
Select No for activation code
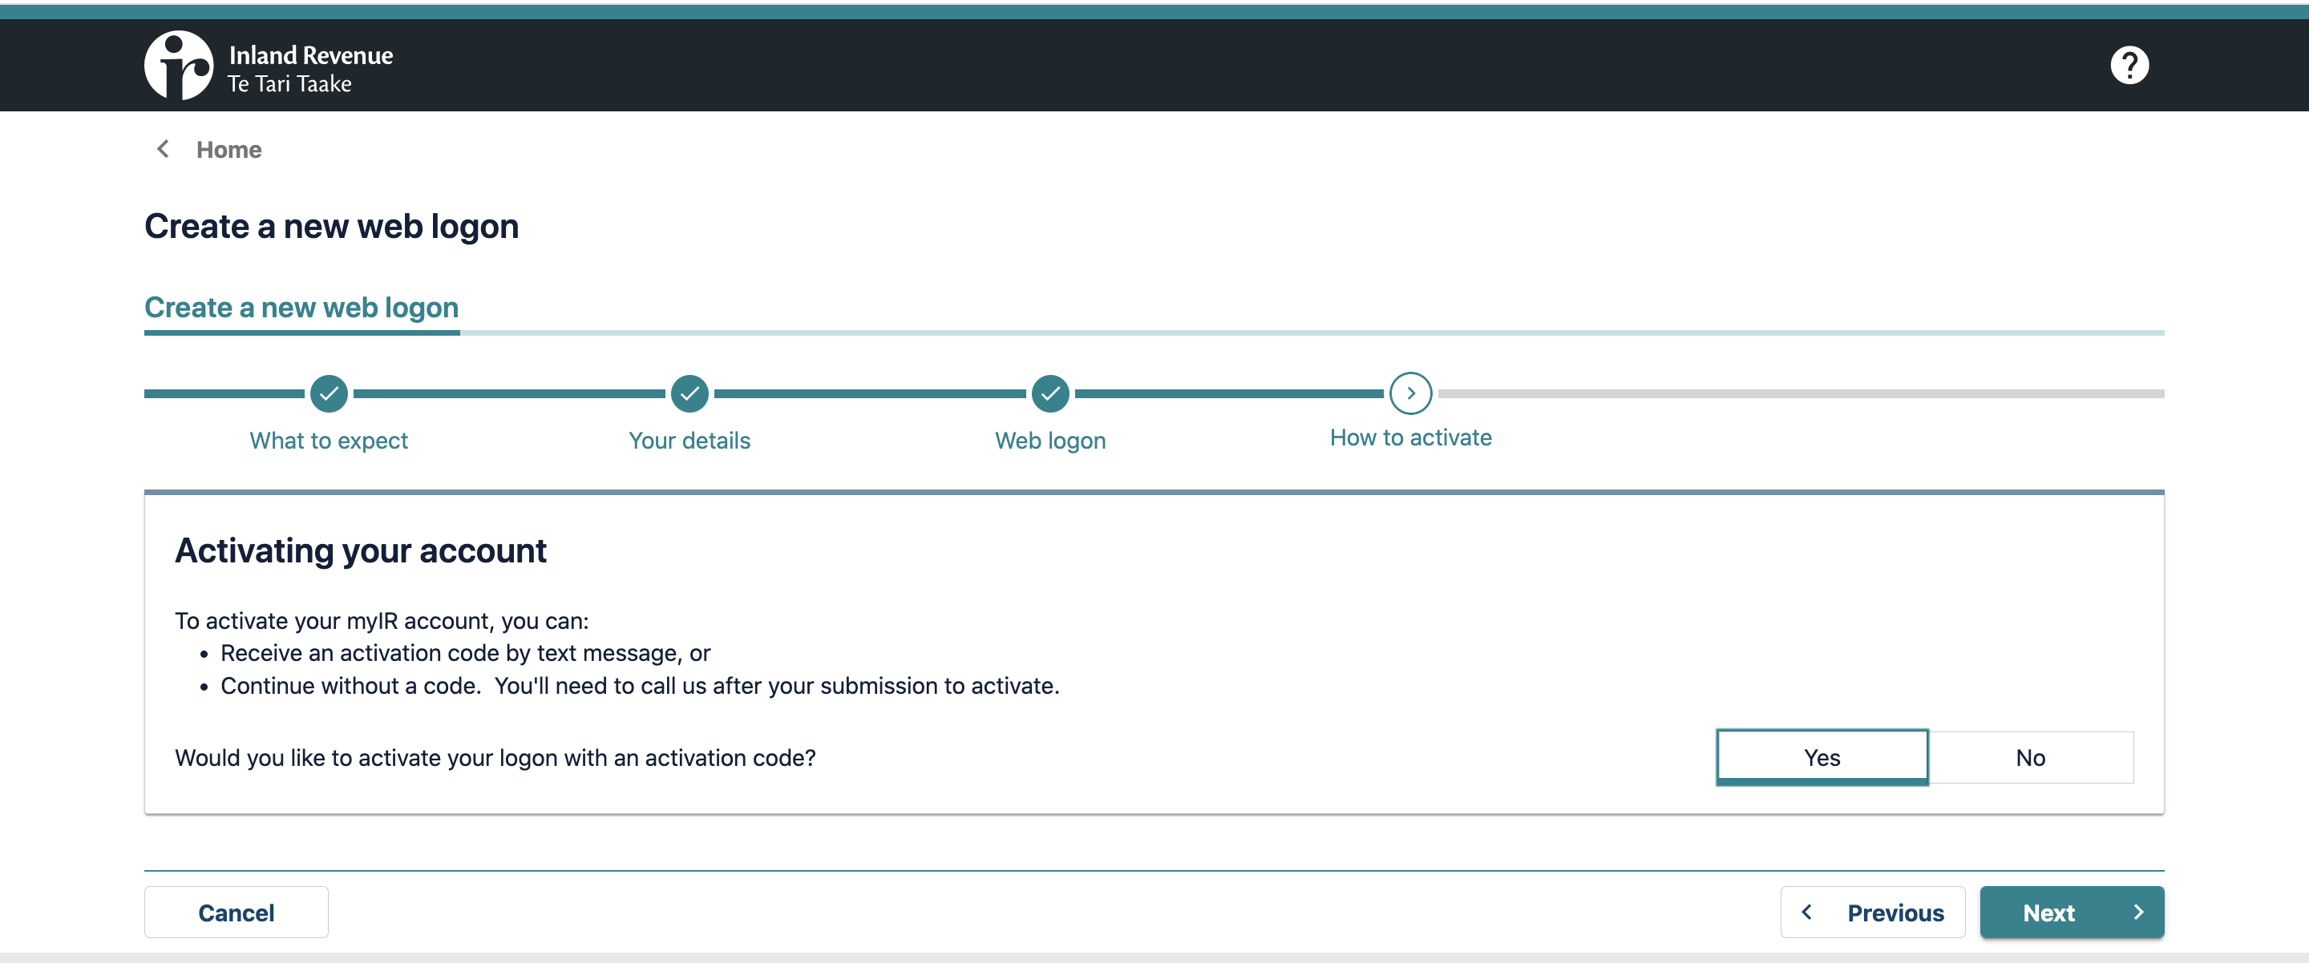(x=2030, y=757)
